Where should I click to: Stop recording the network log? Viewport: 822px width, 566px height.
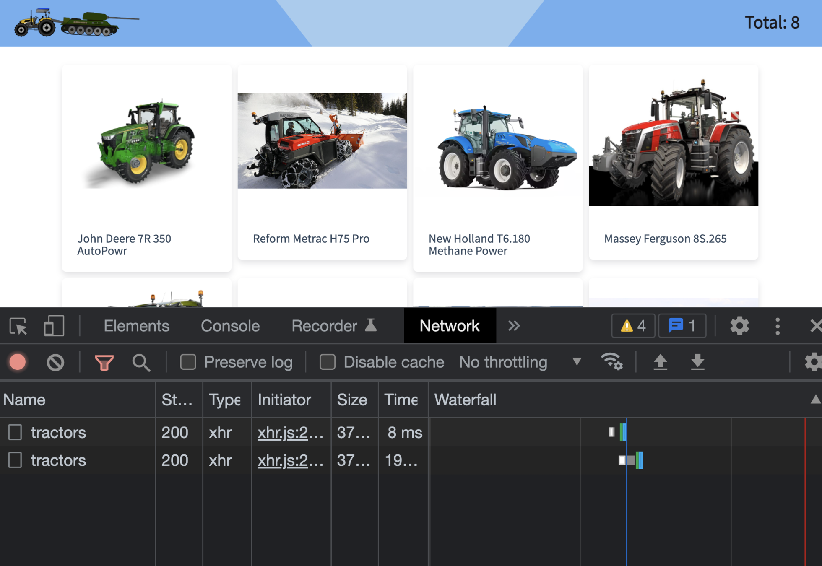point(18,362)
